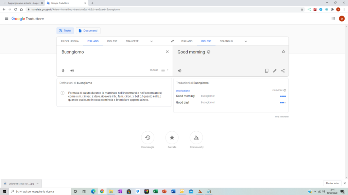Expand the download item options chevron
Screen dimensions: 348x195
click(x=37, y=183)
